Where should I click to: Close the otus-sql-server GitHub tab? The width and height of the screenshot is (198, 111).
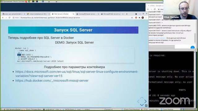[24, 14]
